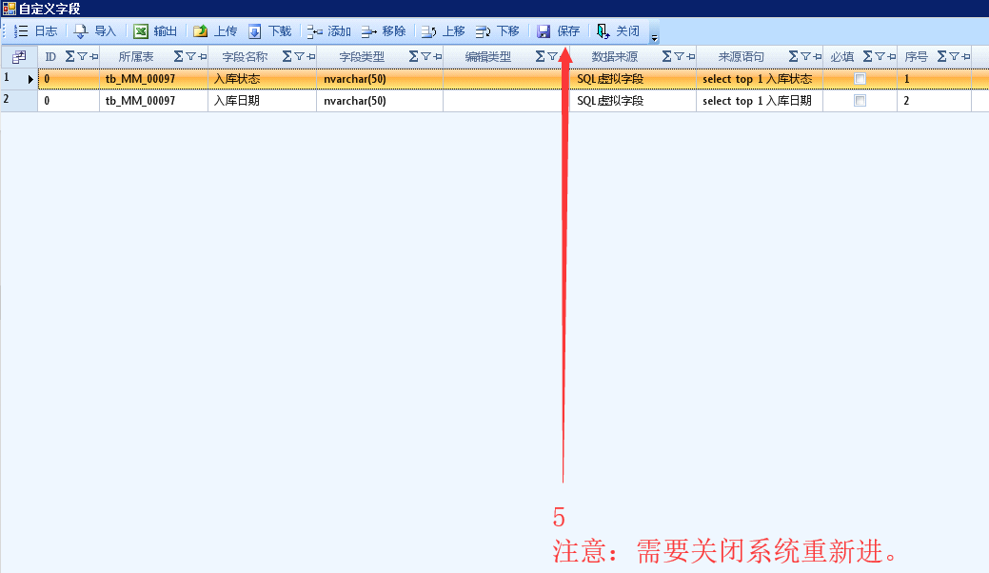Add a new row with 添加
Image resolution: width=989 pixels, height=573 pixels.
click(x=329, y=31)
